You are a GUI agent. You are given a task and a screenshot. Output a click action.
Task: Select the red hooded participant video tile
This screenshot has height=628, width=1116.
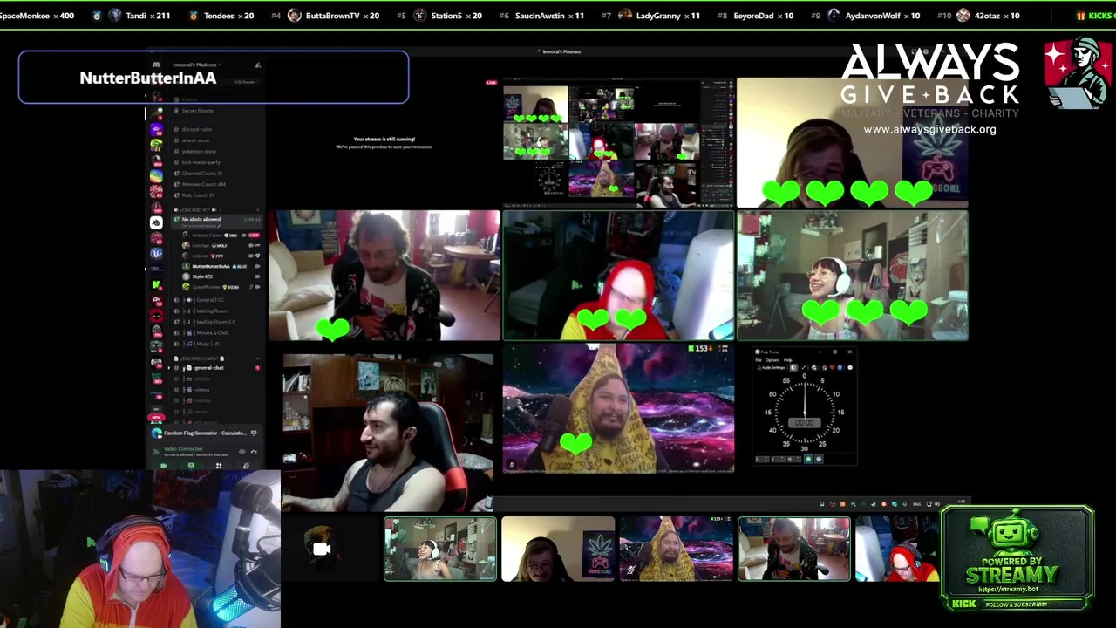pyautogui.click(x=618, y=275)
